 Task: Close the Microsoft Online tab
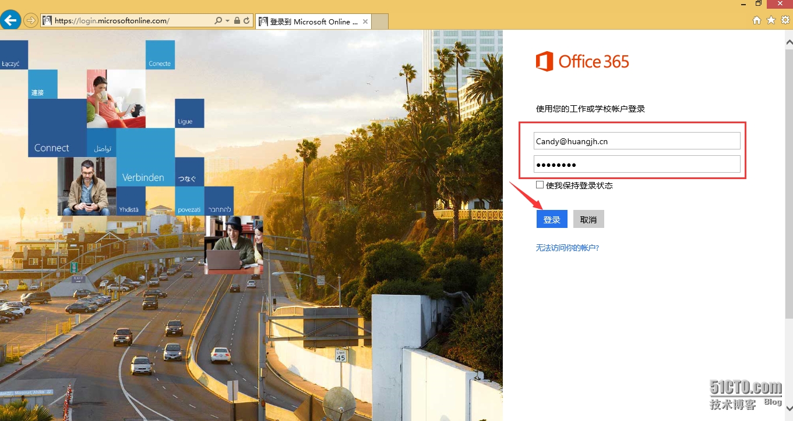365,22
